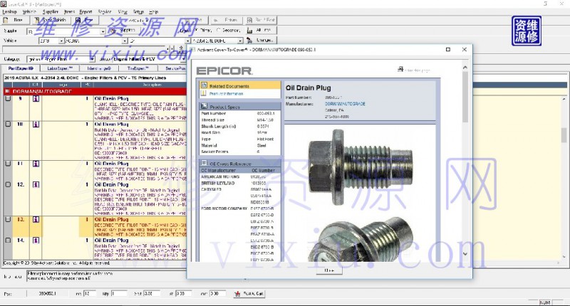
Task: Tick the checkbox for highlighted row 13
Action: point(8,219)
